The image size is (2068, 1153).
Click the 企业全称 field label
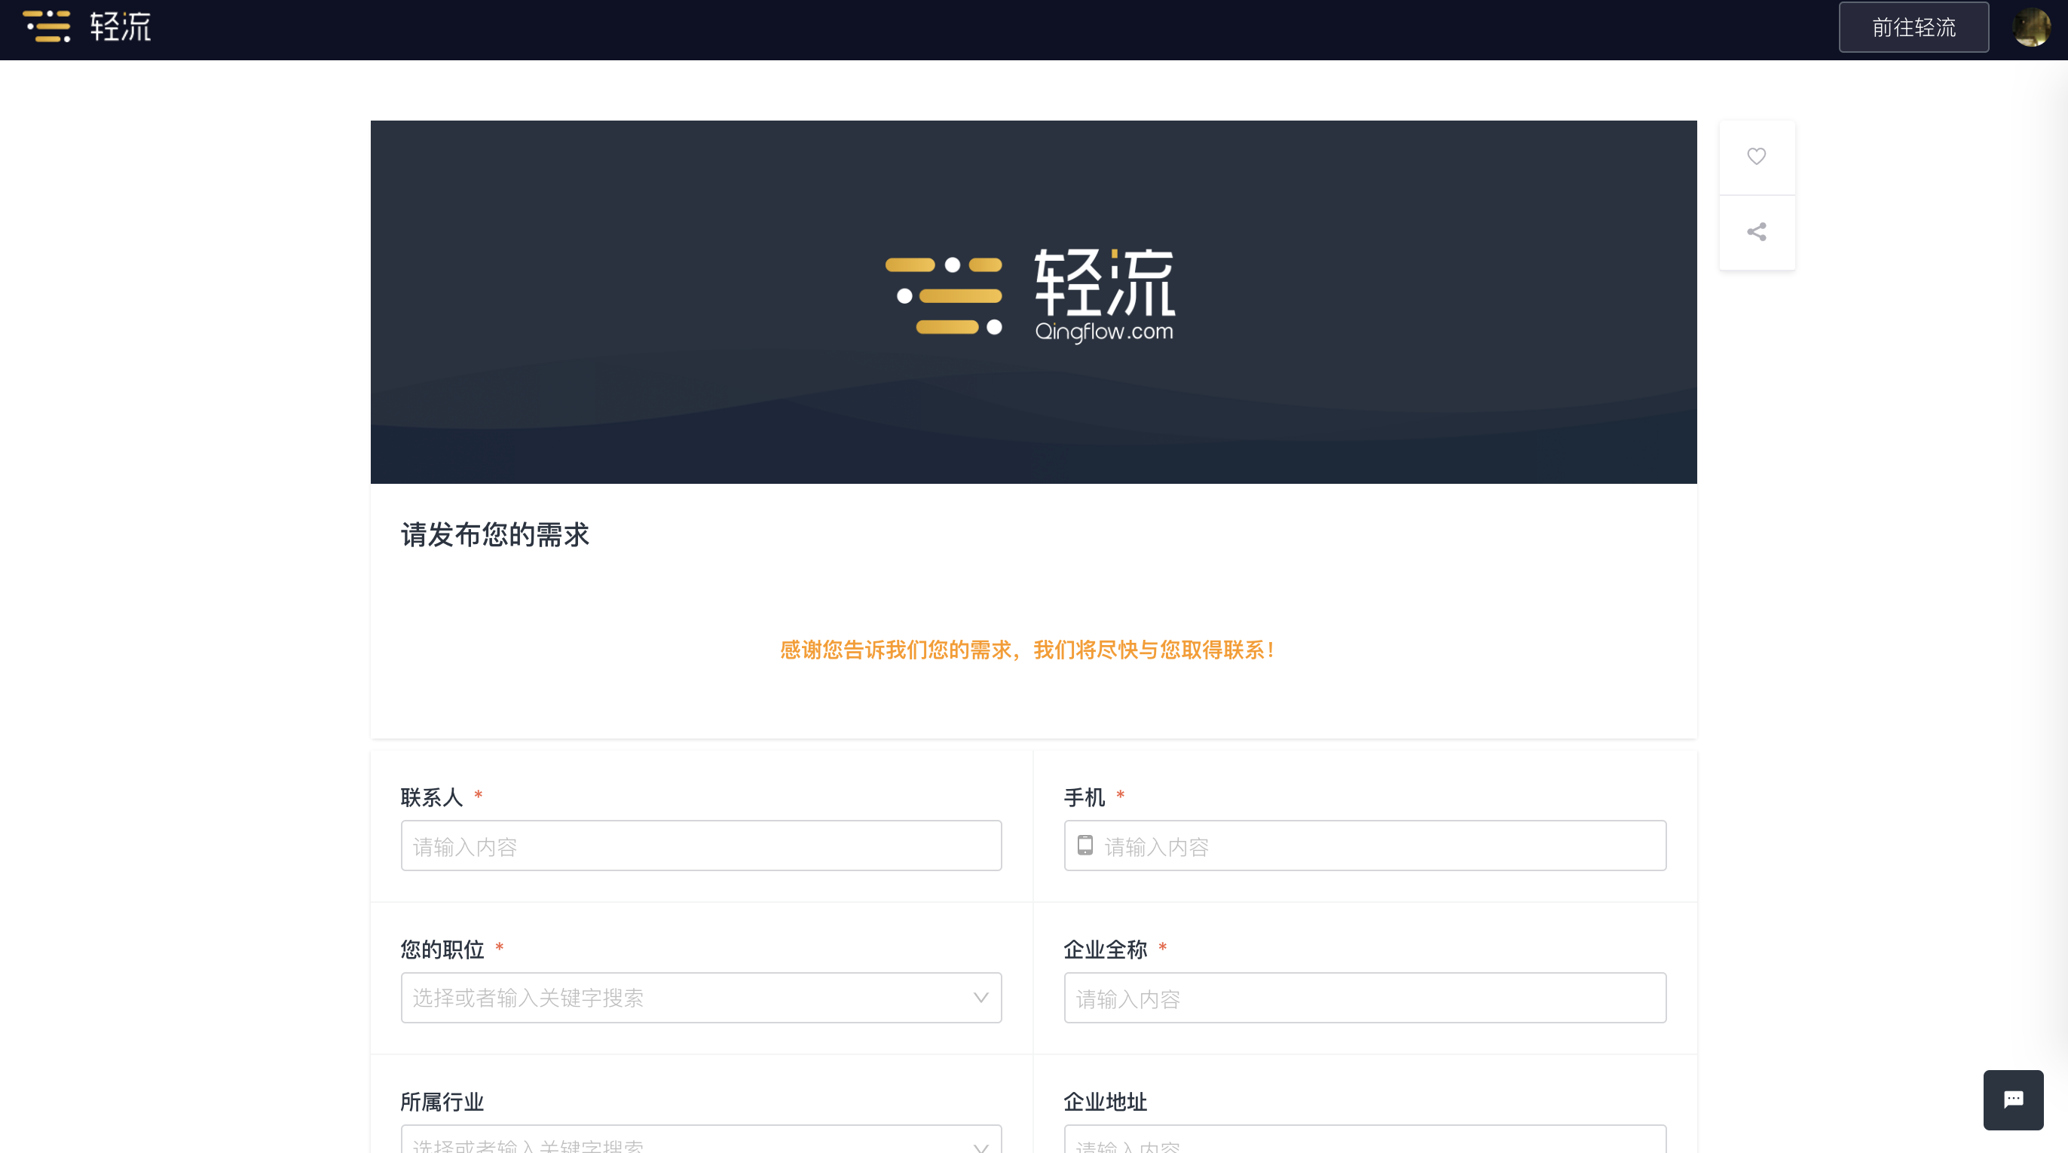point(1106,949)
